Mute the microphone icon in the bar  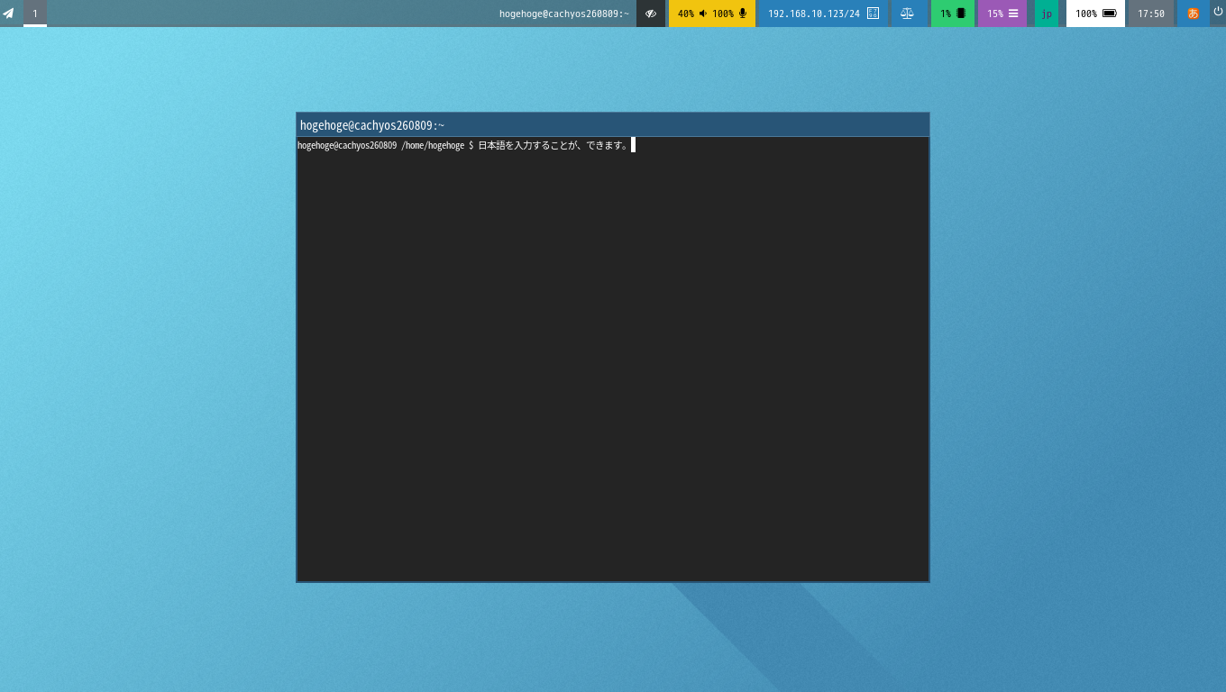743,14
